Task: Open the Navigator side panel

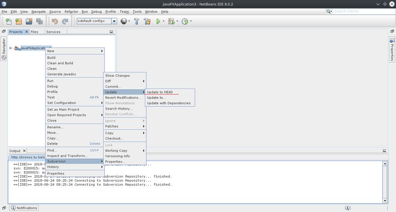Action: pos(3,49)
